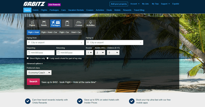Image resolution: width=205 pixels, height=107 pixels.
Task: Click 'Save up to $492' promo text
Action: pyautogui.click(x=69, y=82)
